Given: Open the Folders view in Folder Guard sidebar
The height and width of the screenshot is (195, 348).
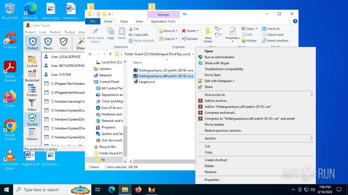Looking at the screenshot, I should click(32, 90).
